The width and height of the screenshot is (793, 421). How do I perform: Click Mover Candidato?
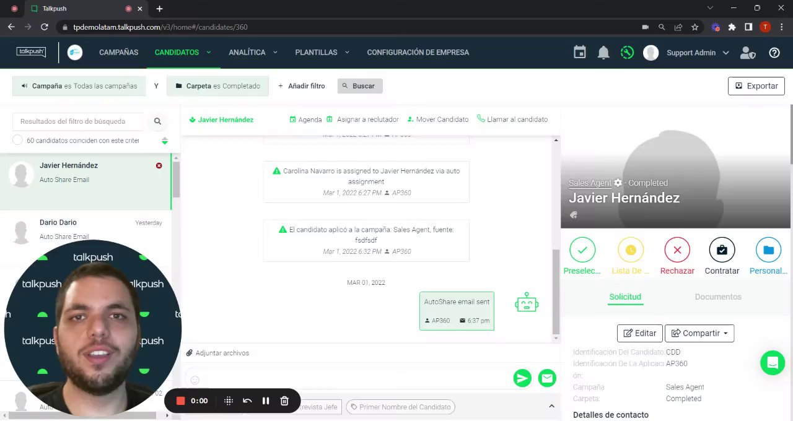pyautogui.click(x=437, y=119)
